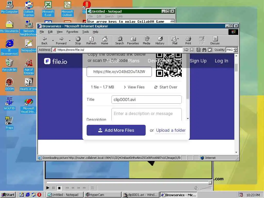
Task: Click the Start button
Action: 8,195
